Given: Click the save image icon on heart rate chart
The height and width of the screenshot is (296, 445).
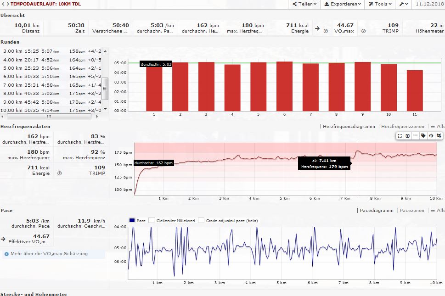Looking at the screenshot, I should (408, 136).
